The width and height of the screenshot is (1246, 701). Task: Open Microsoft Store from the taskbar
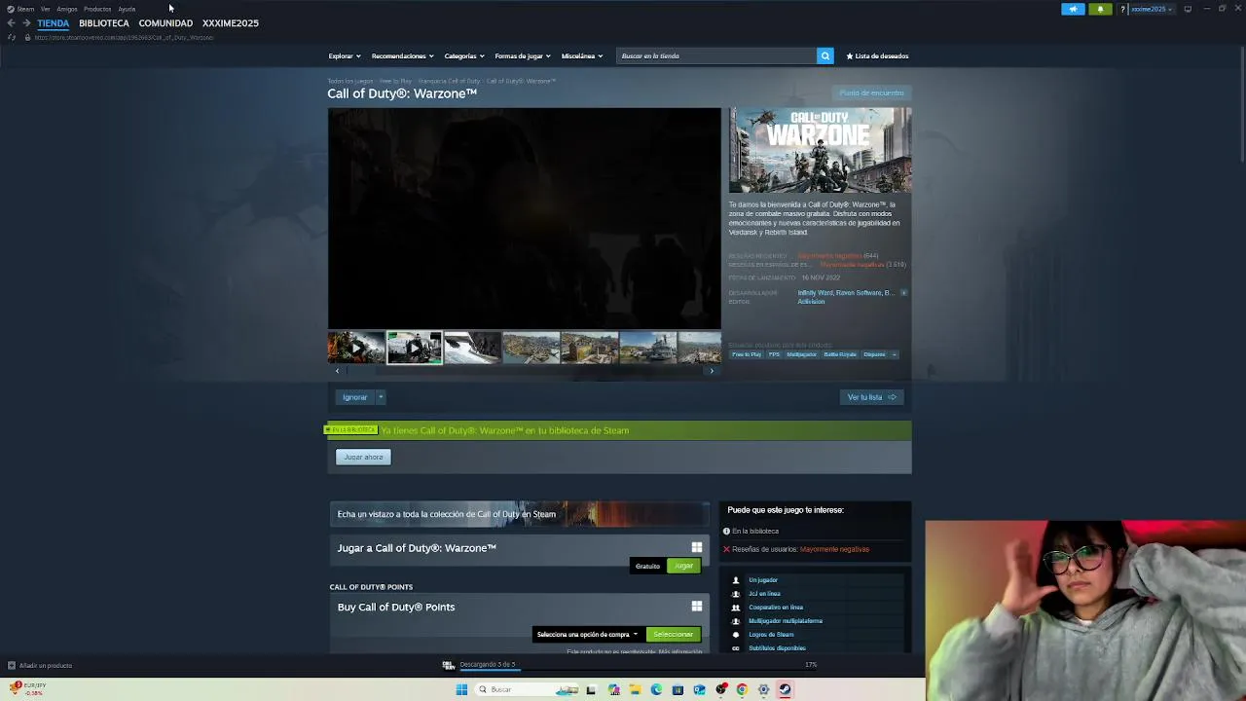click(678, 689)
